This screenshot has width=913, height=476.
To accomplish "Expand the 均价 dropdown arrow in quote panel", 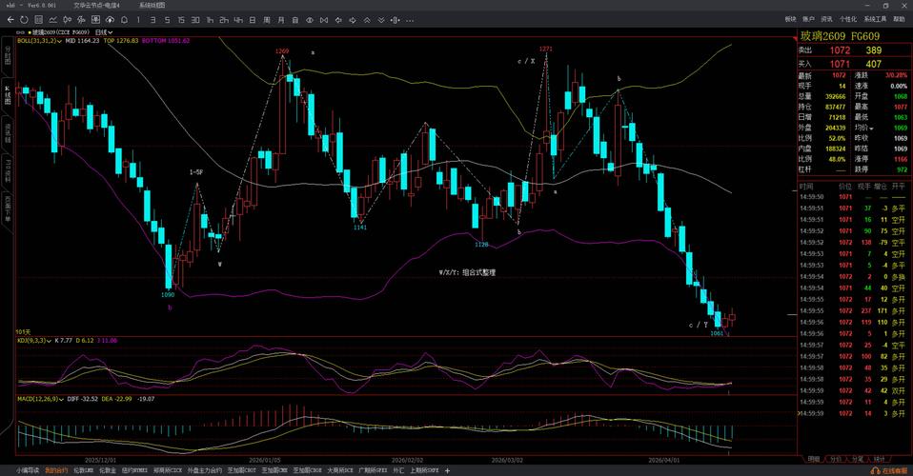I will (x=872, y=128).
